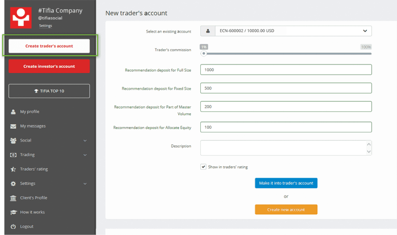397x235 pixels.
Task: Click the How it works graduation cap icon
Action: 13,212
